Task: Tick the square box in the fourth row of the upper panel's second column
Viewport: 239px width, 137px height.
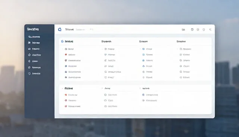Action: 105,66
